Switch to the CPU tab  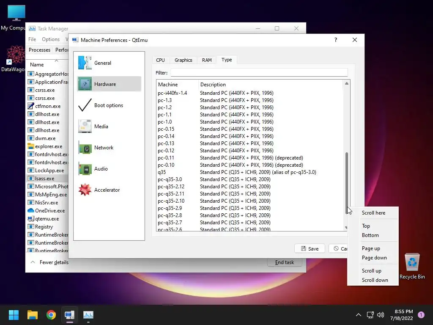(160, 60)
